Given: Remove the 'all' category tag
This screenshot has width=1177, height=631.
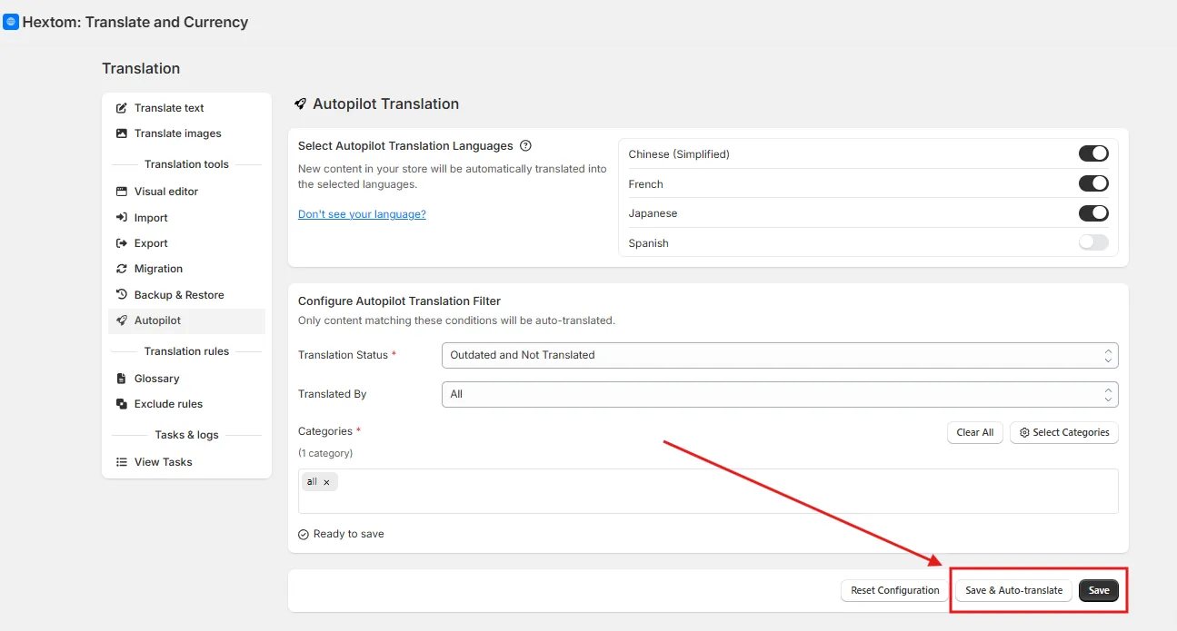Looking at the screenshot, I should tap(326, 482).
